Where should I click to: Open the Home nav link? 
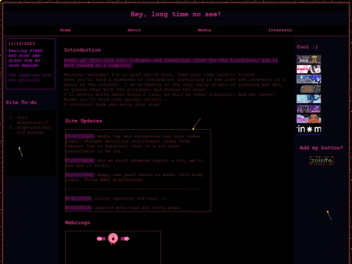point(65,30)
